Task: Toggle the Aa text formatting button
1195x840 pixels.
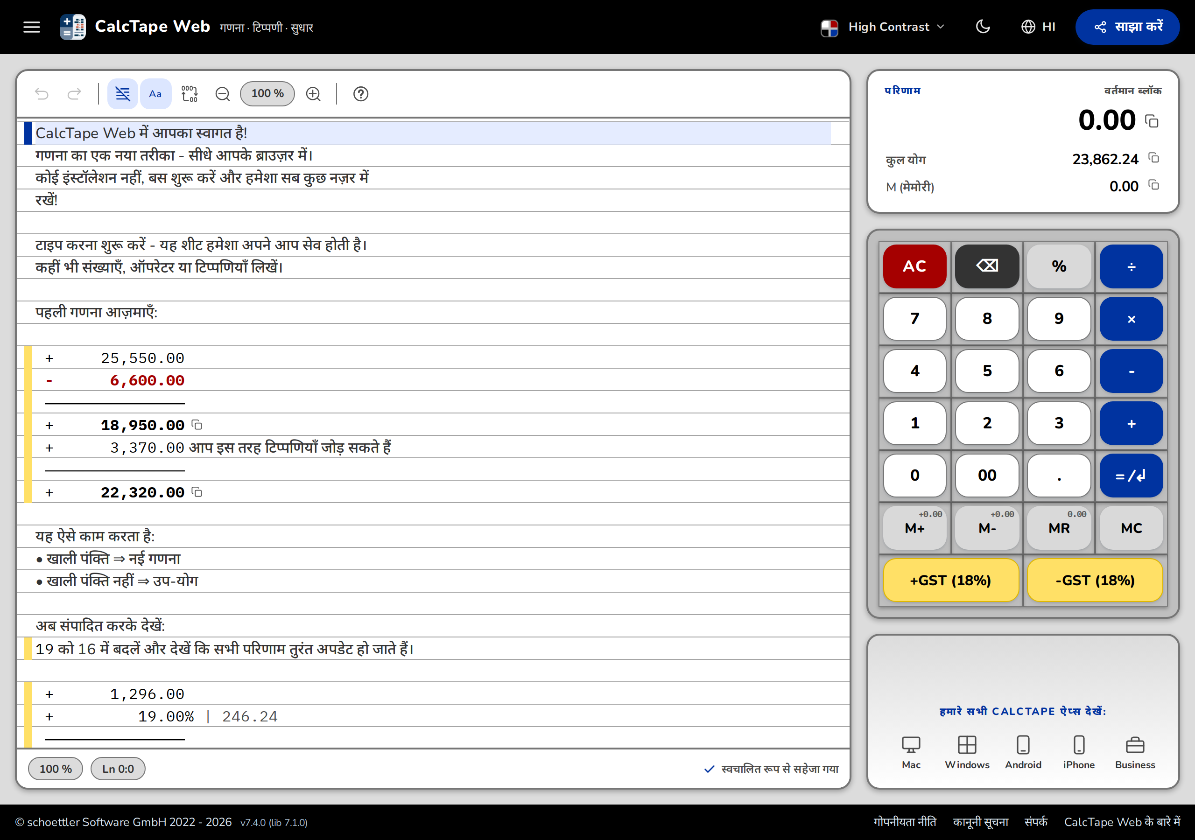Action: pyautogui.click(x=155, y=94)
